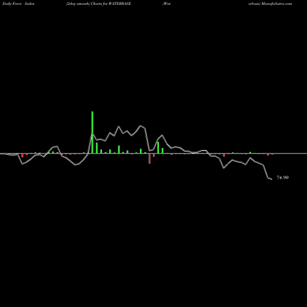
Task: Click the end point of the grey line
Action: click(272, 179)
